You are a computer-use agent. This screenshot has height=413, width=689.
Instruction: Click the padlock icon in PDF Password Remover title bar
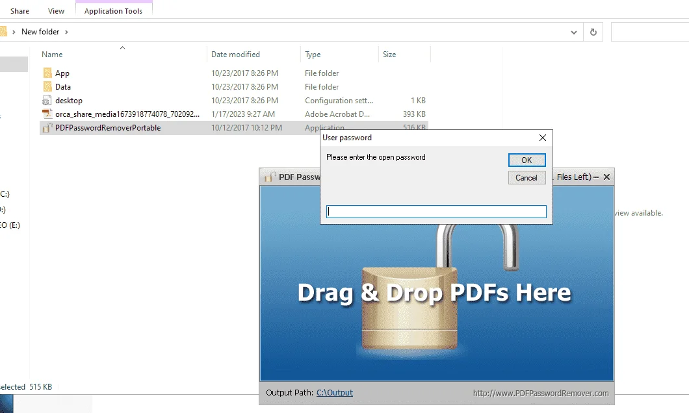click(x=269, y=177)
